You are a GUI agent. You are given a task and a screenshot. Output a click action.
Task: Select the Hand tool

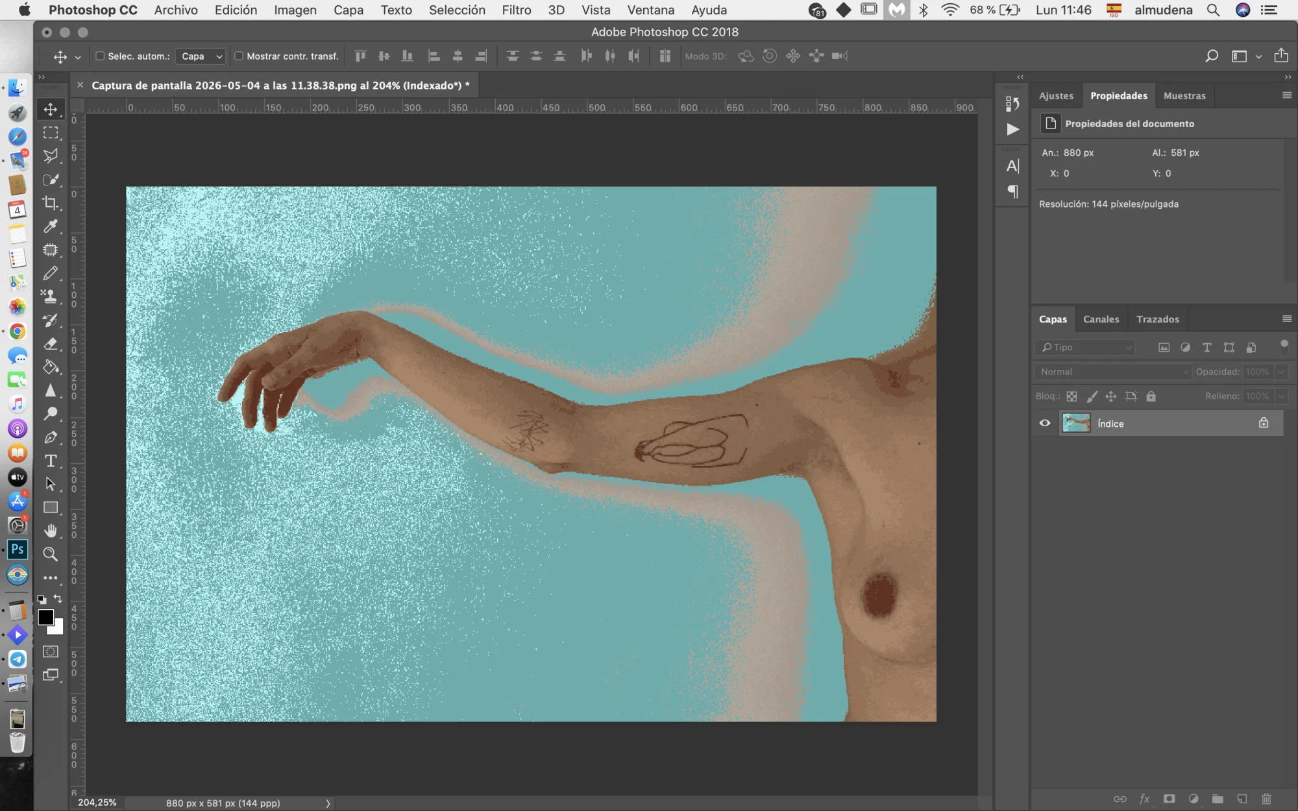(x=50, y=531)
